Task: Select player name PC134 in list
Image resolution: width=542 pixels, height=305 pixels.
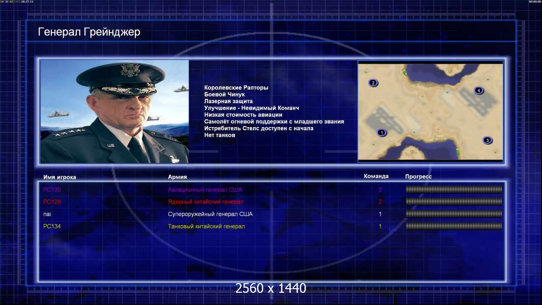Action: pyautogui.click(x=52, y=227)
